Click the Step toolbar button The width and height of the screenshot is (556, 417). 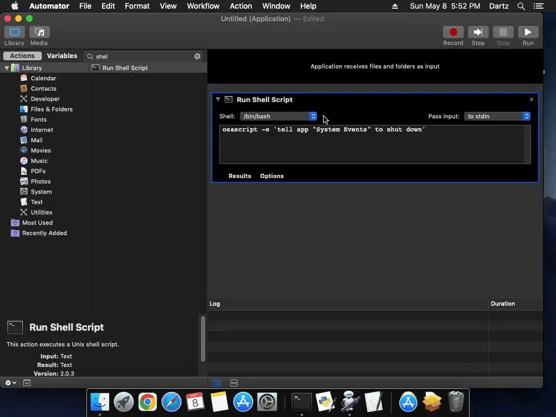(x=478, y=32)
